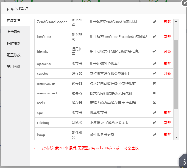Screen dimensions: 187x168
Task: Click the red restart warning notice
Action: pyautogui.click(x=90, y=148)
